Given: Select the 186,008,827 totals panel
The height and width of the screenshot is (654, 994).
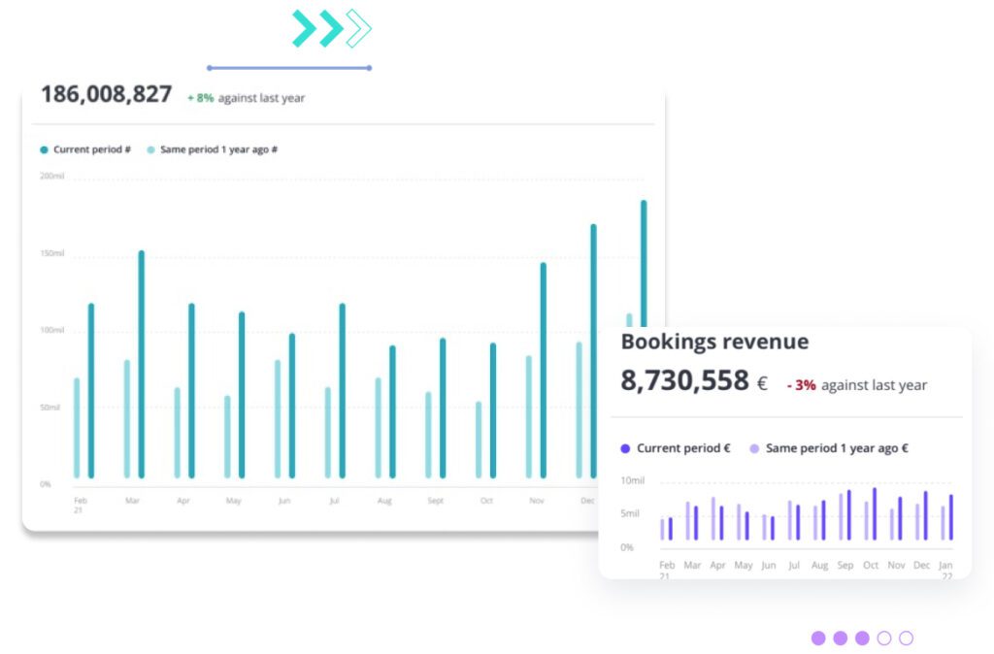Looking at the screenshot, I should coord(107,94).
